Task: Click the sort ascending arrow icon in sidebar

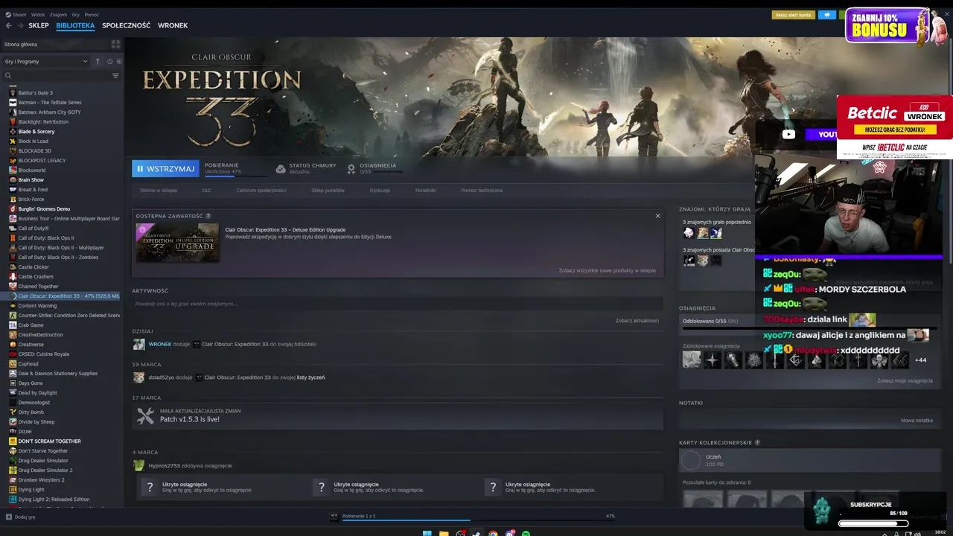Action: click(98, 61)
